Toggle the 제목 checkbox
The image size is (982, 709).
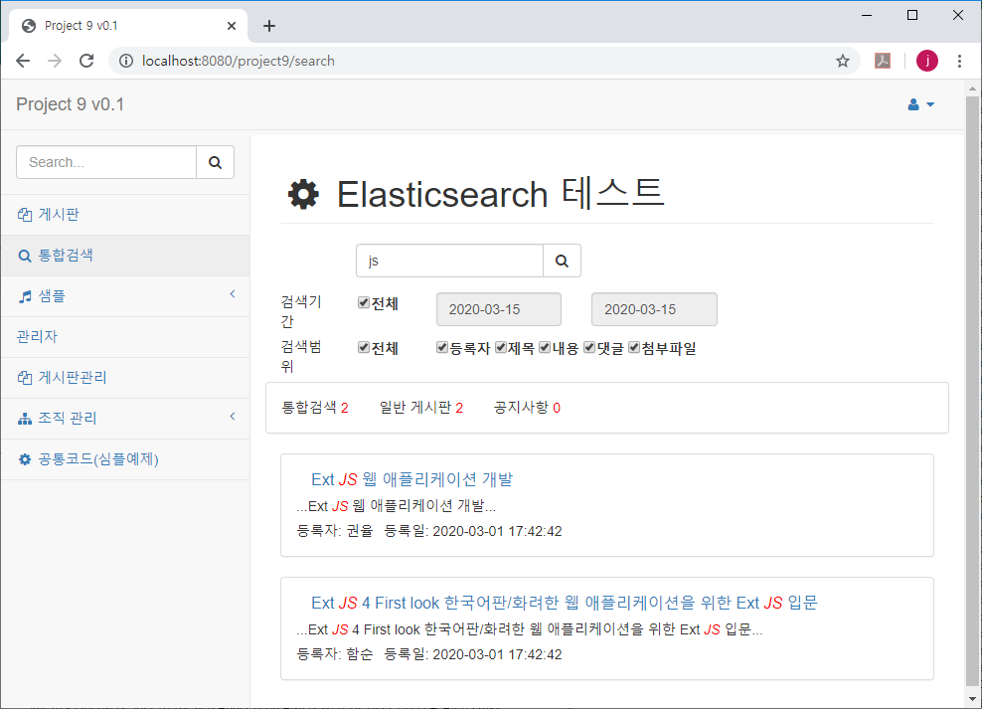500,347
